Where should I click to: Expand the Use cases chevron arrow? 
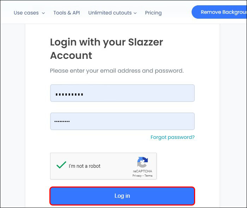[x=43, y=13]
